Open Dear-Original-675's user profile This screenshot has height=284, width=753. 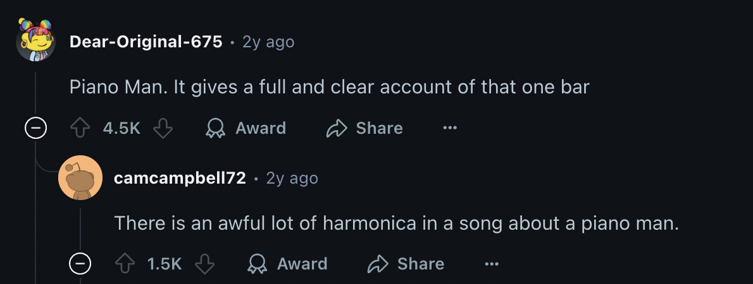(x=146, y=42)
